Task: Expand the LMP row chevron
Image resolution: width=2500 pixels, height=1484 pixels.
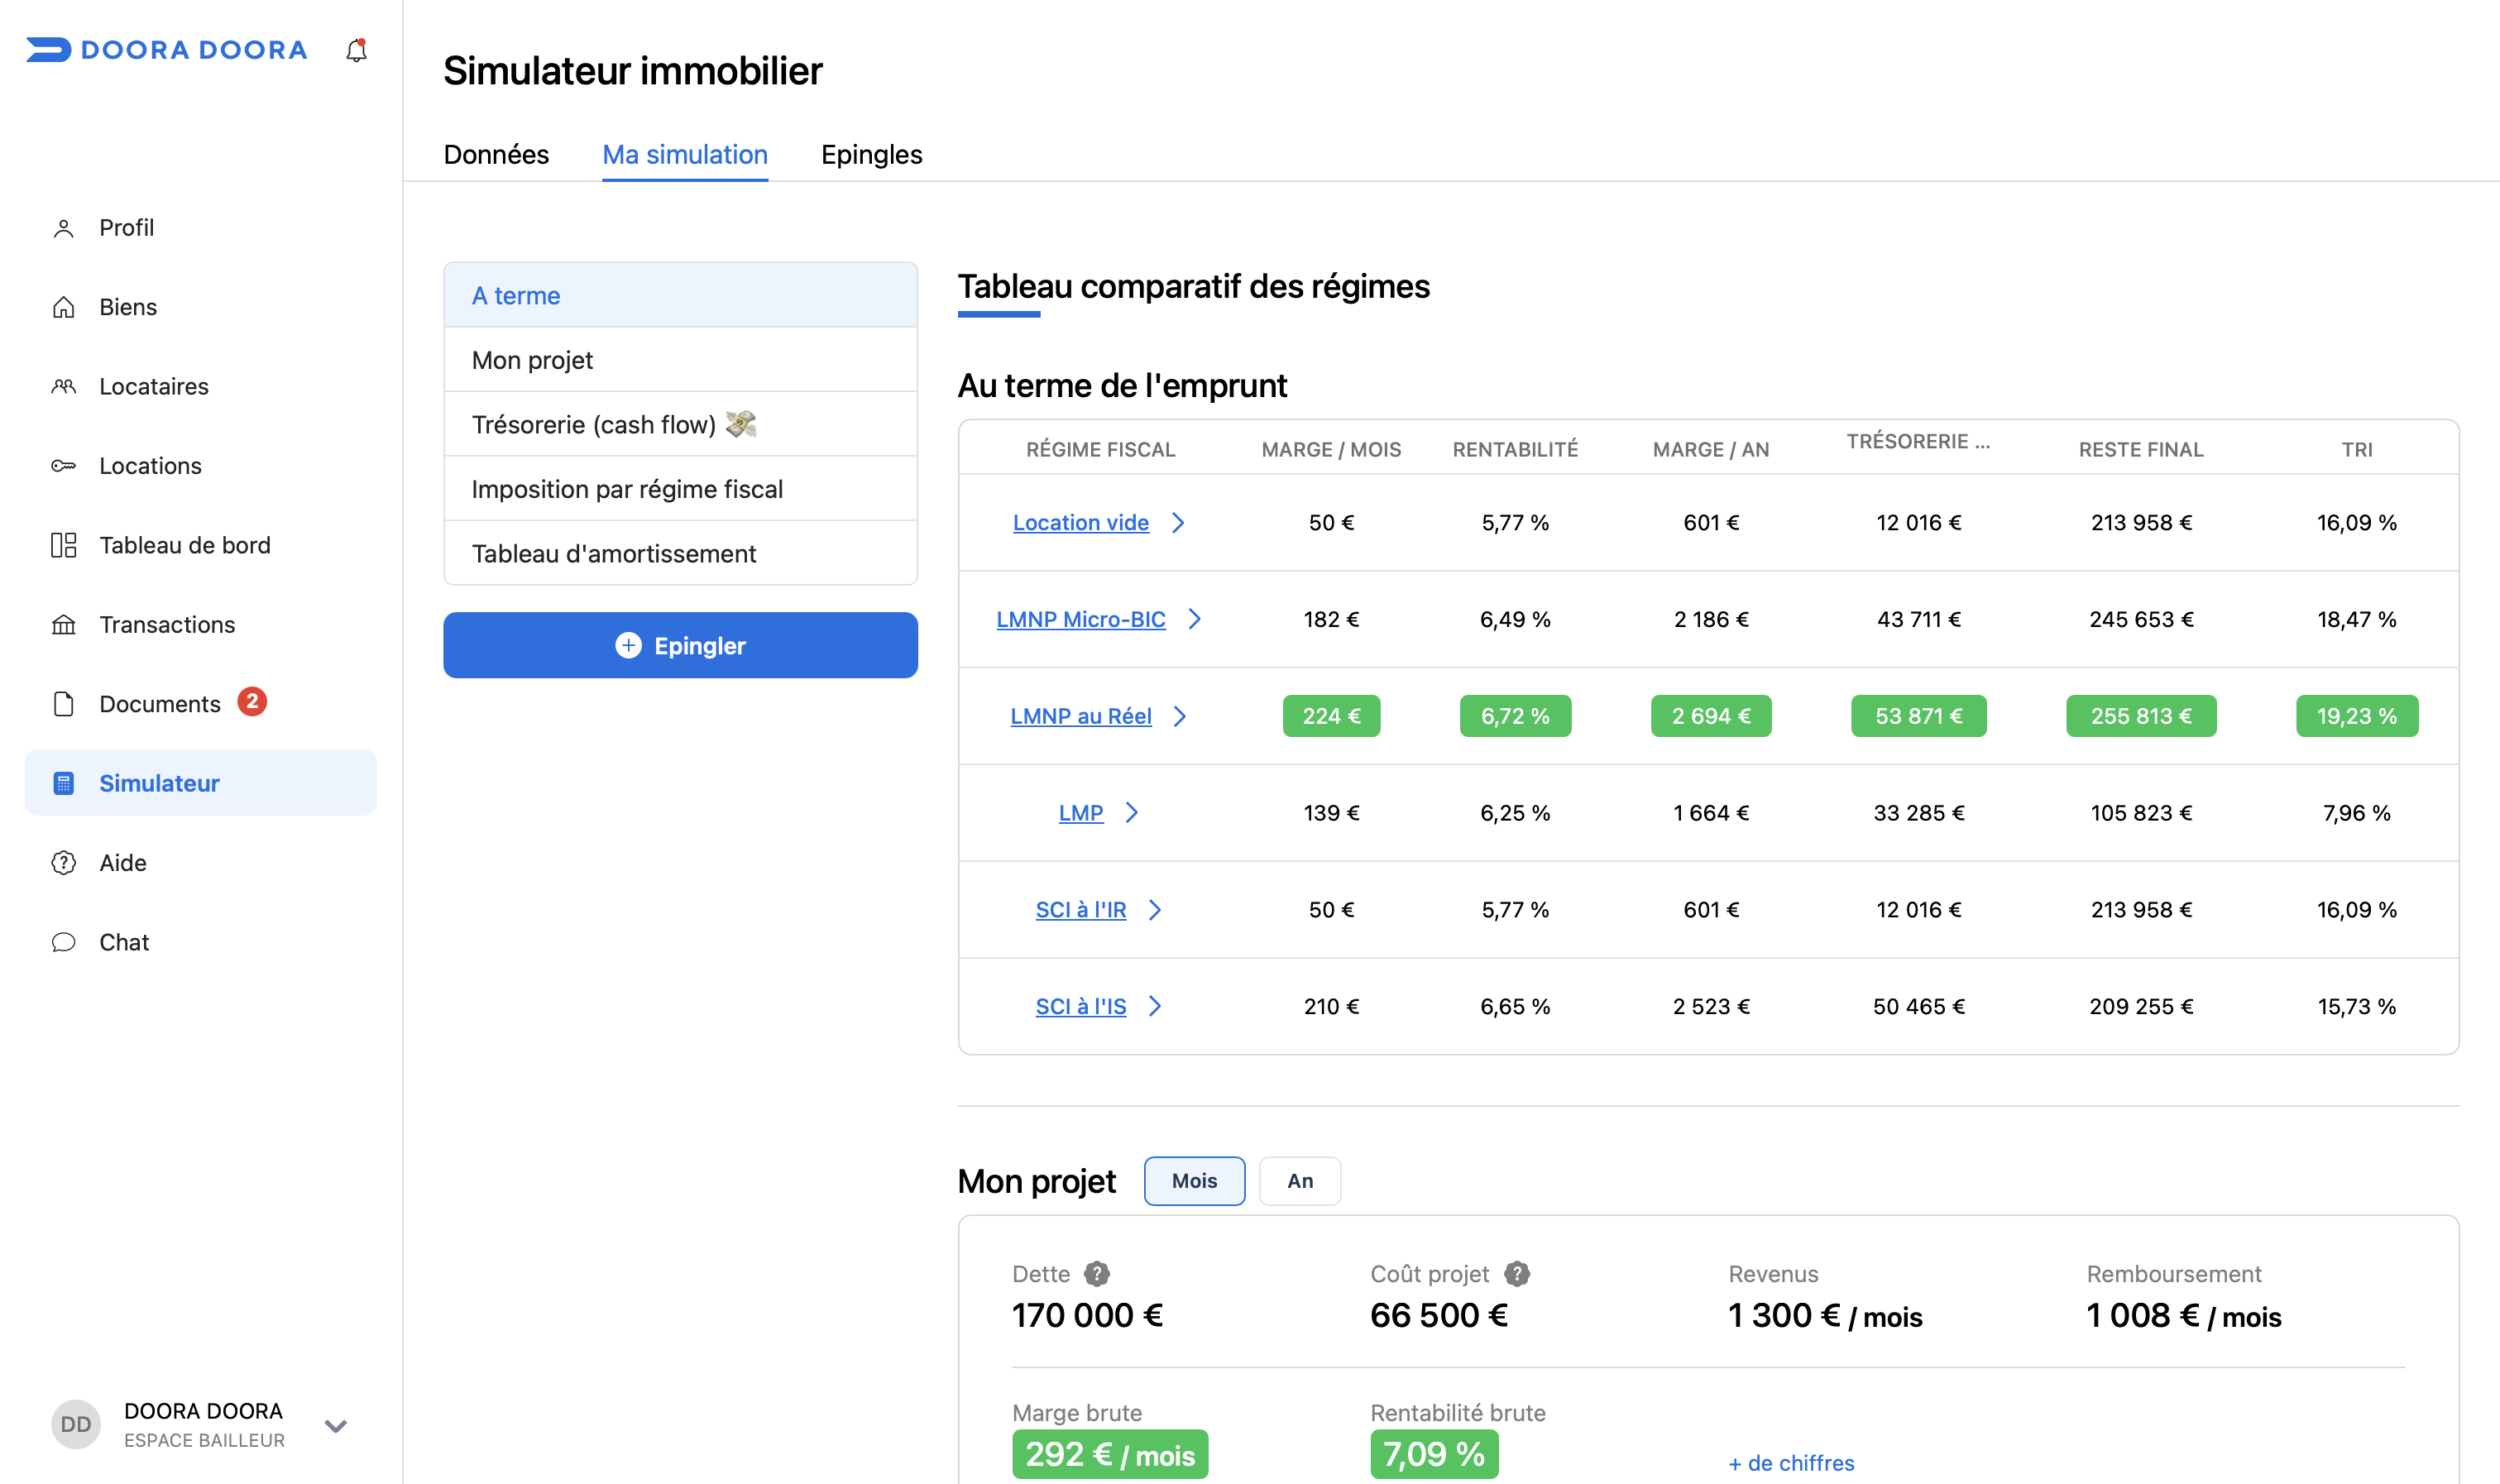Action: pyautogui.click(x=1132, y=813)
